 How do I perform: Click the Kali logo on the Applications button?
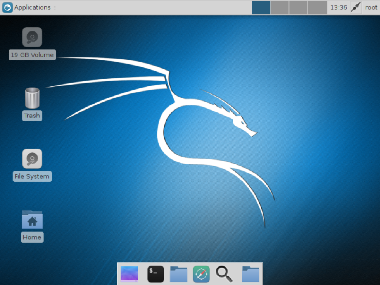click(7, 7)
